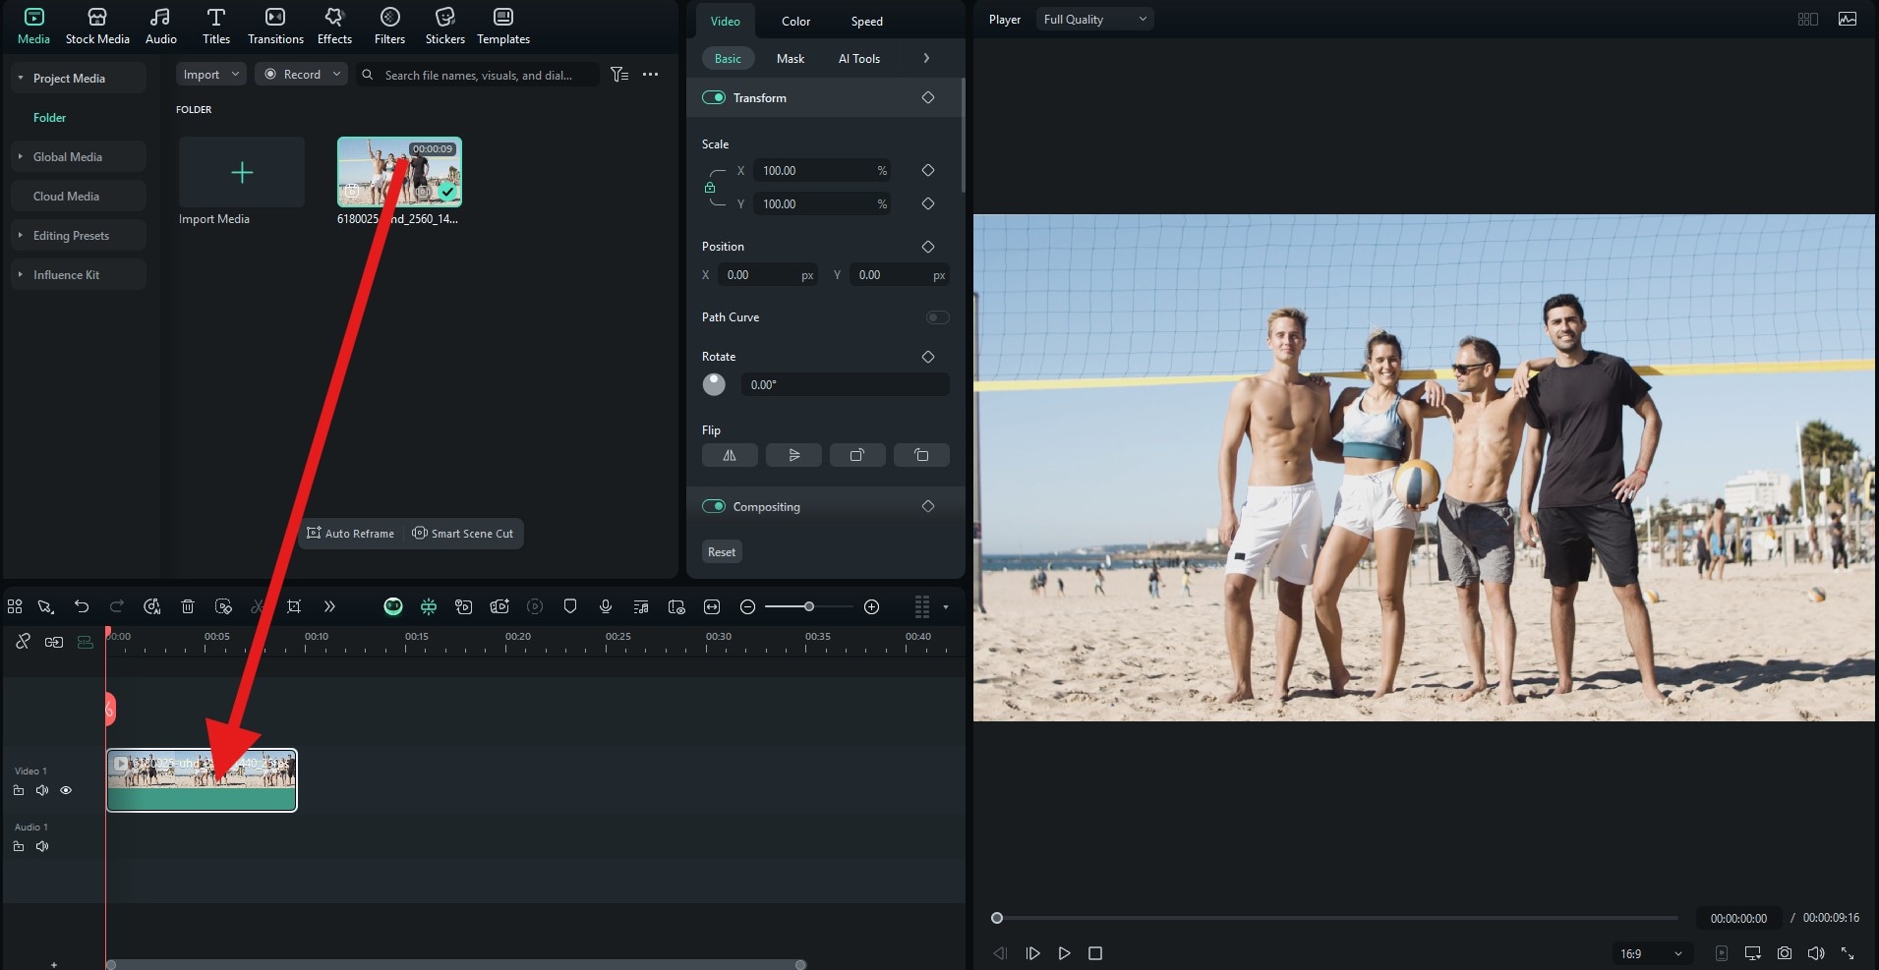Zoom in the timeline with the plus button
This screenshot has width=1879, height=970.
[871, 606]
